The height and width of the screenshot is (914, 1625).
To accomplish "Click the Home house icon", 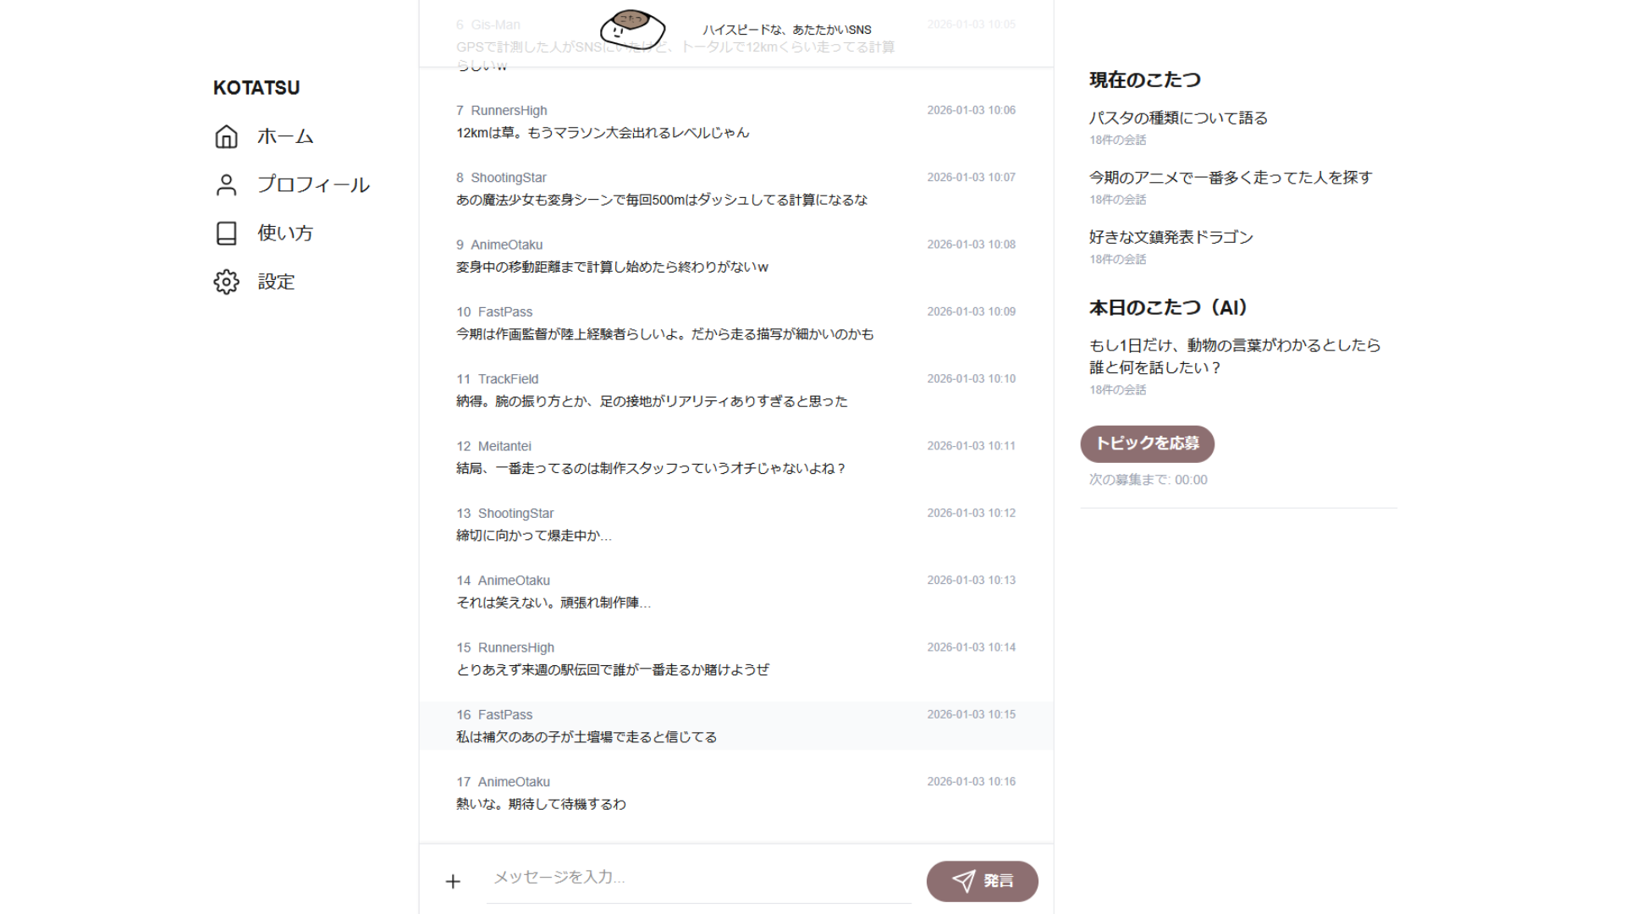I will coord(226,136).
